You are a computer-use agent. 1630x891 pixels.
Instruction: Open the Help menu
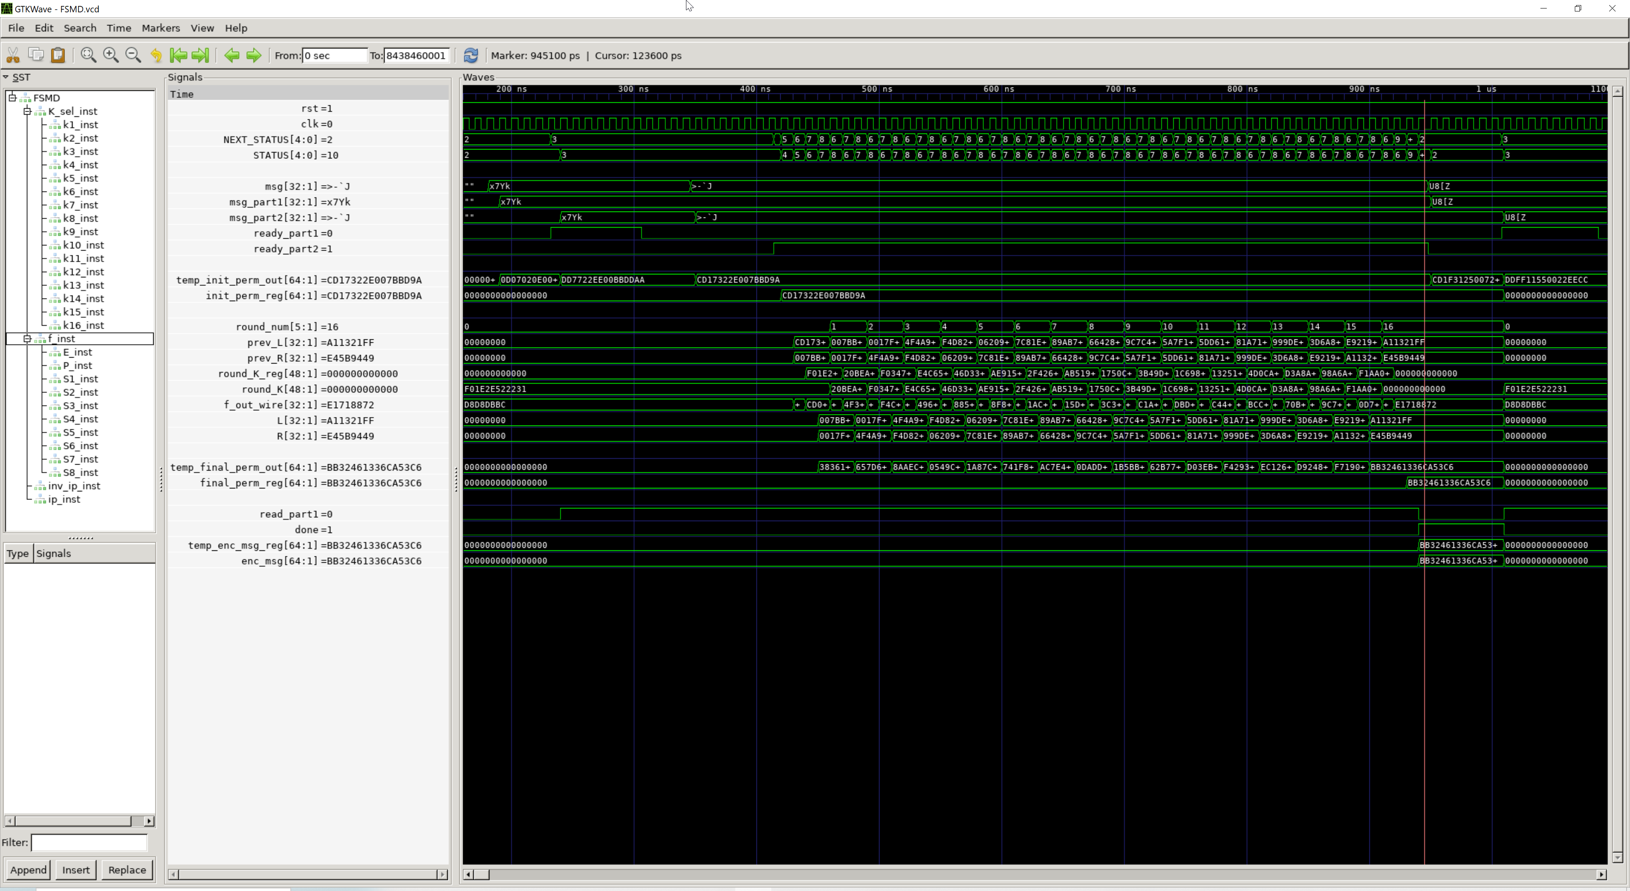coord(236,28)
